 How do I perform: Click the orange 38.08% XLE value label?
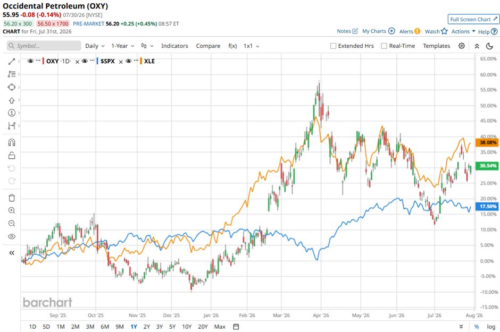(487, 142)
